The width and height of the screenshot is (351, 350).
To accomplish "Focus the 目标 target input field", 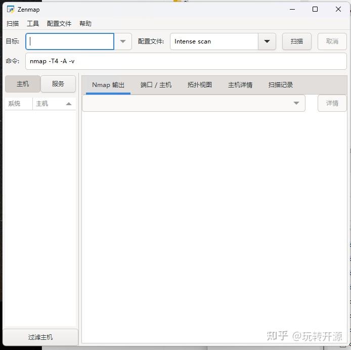I will click(x=70, y=41).
